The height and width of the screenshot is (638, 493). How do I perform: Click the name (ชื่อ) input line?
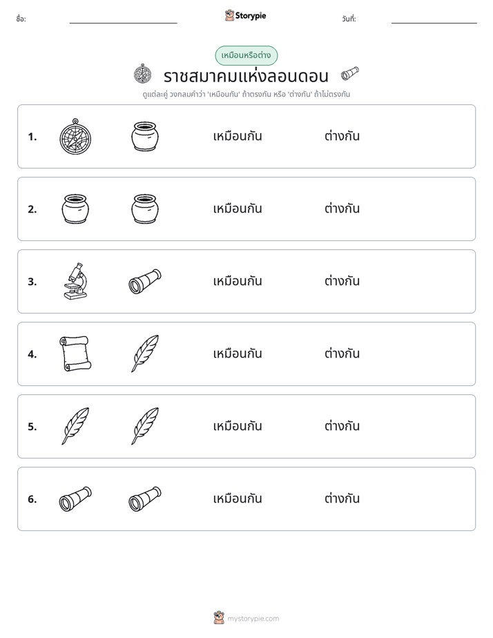coord(123,19)
